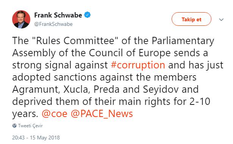The width and height of the screenshot is (233, 144).
Task: Open Frank Schwabe's profile picture
Action: 21,19
